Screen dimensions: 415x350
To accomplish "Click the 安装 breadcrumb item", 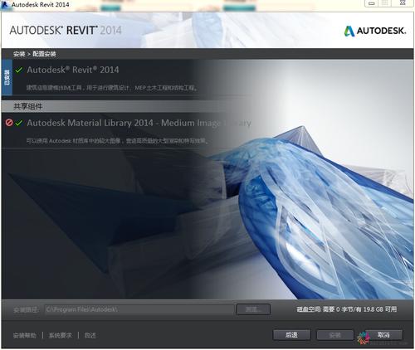I will pyautogui.click(x=19, y=54).
